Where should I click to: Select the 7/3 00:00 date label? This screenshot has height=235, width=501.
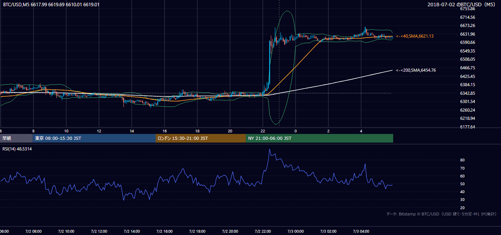coord(296,231)
